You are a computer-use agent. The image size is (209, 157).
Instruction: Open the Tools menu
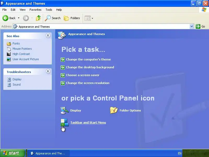coord(49,10)
